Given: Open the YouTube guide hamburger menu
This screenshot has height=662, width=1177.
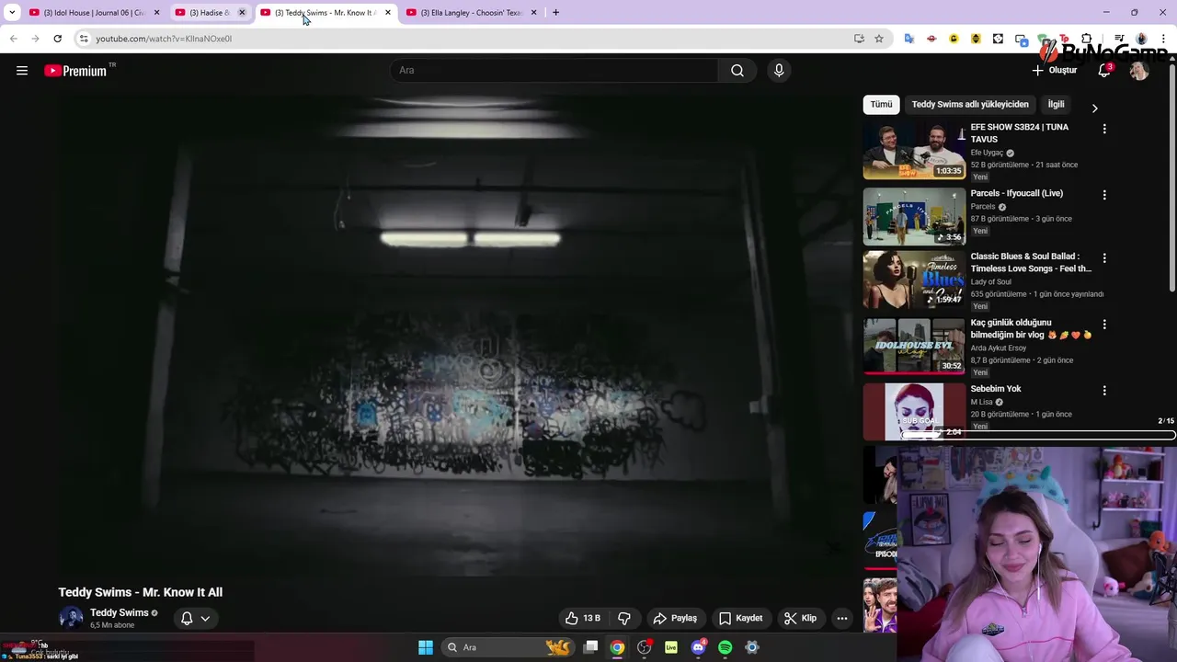Looking at the screenshot, I should click(22, 71).
